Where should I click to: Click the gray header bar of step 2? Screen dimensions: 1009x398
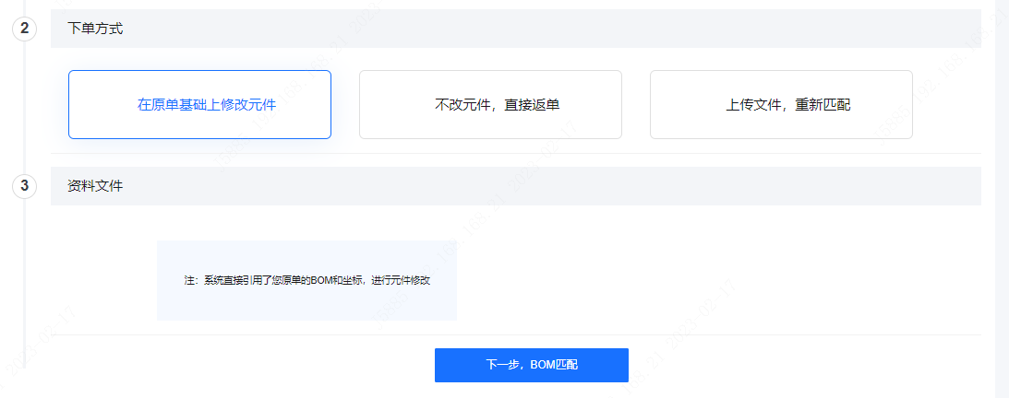pos(554,29)
